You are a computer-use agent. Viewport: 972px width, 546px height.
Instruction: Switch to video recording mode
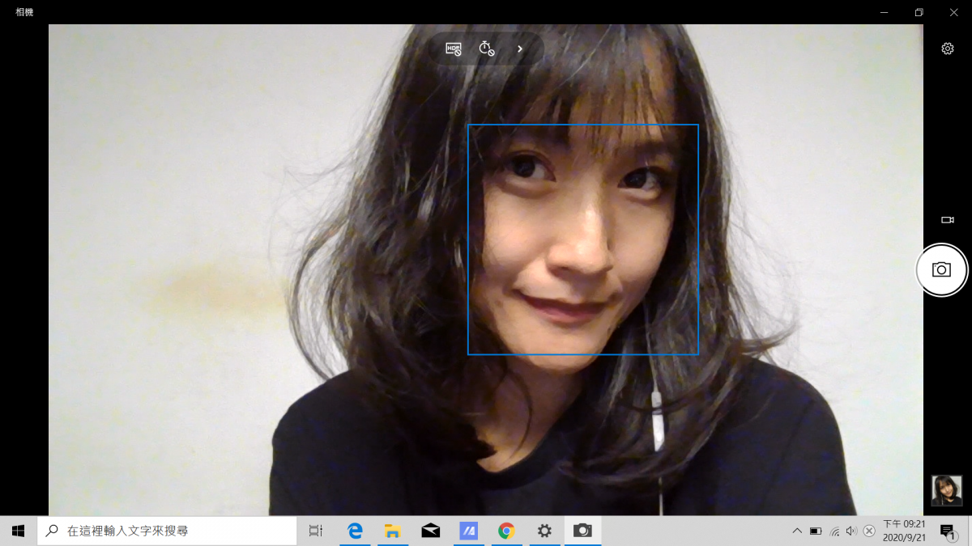[x=947, y=220]
